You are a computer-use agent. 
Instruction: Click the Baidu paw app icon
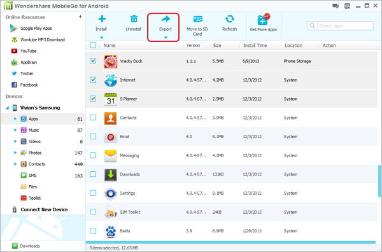pyautogui.click(x=110, y=231)
